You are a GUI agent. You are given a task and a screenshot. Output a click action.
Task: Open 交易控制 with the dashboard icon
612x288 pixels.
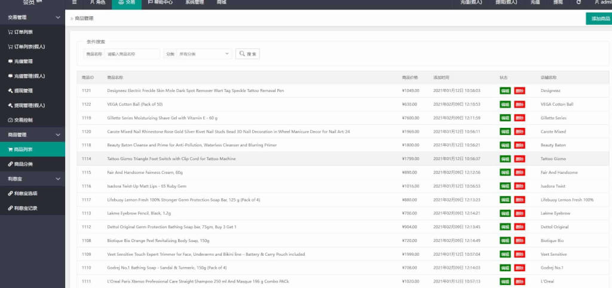(x=20, y=120)
